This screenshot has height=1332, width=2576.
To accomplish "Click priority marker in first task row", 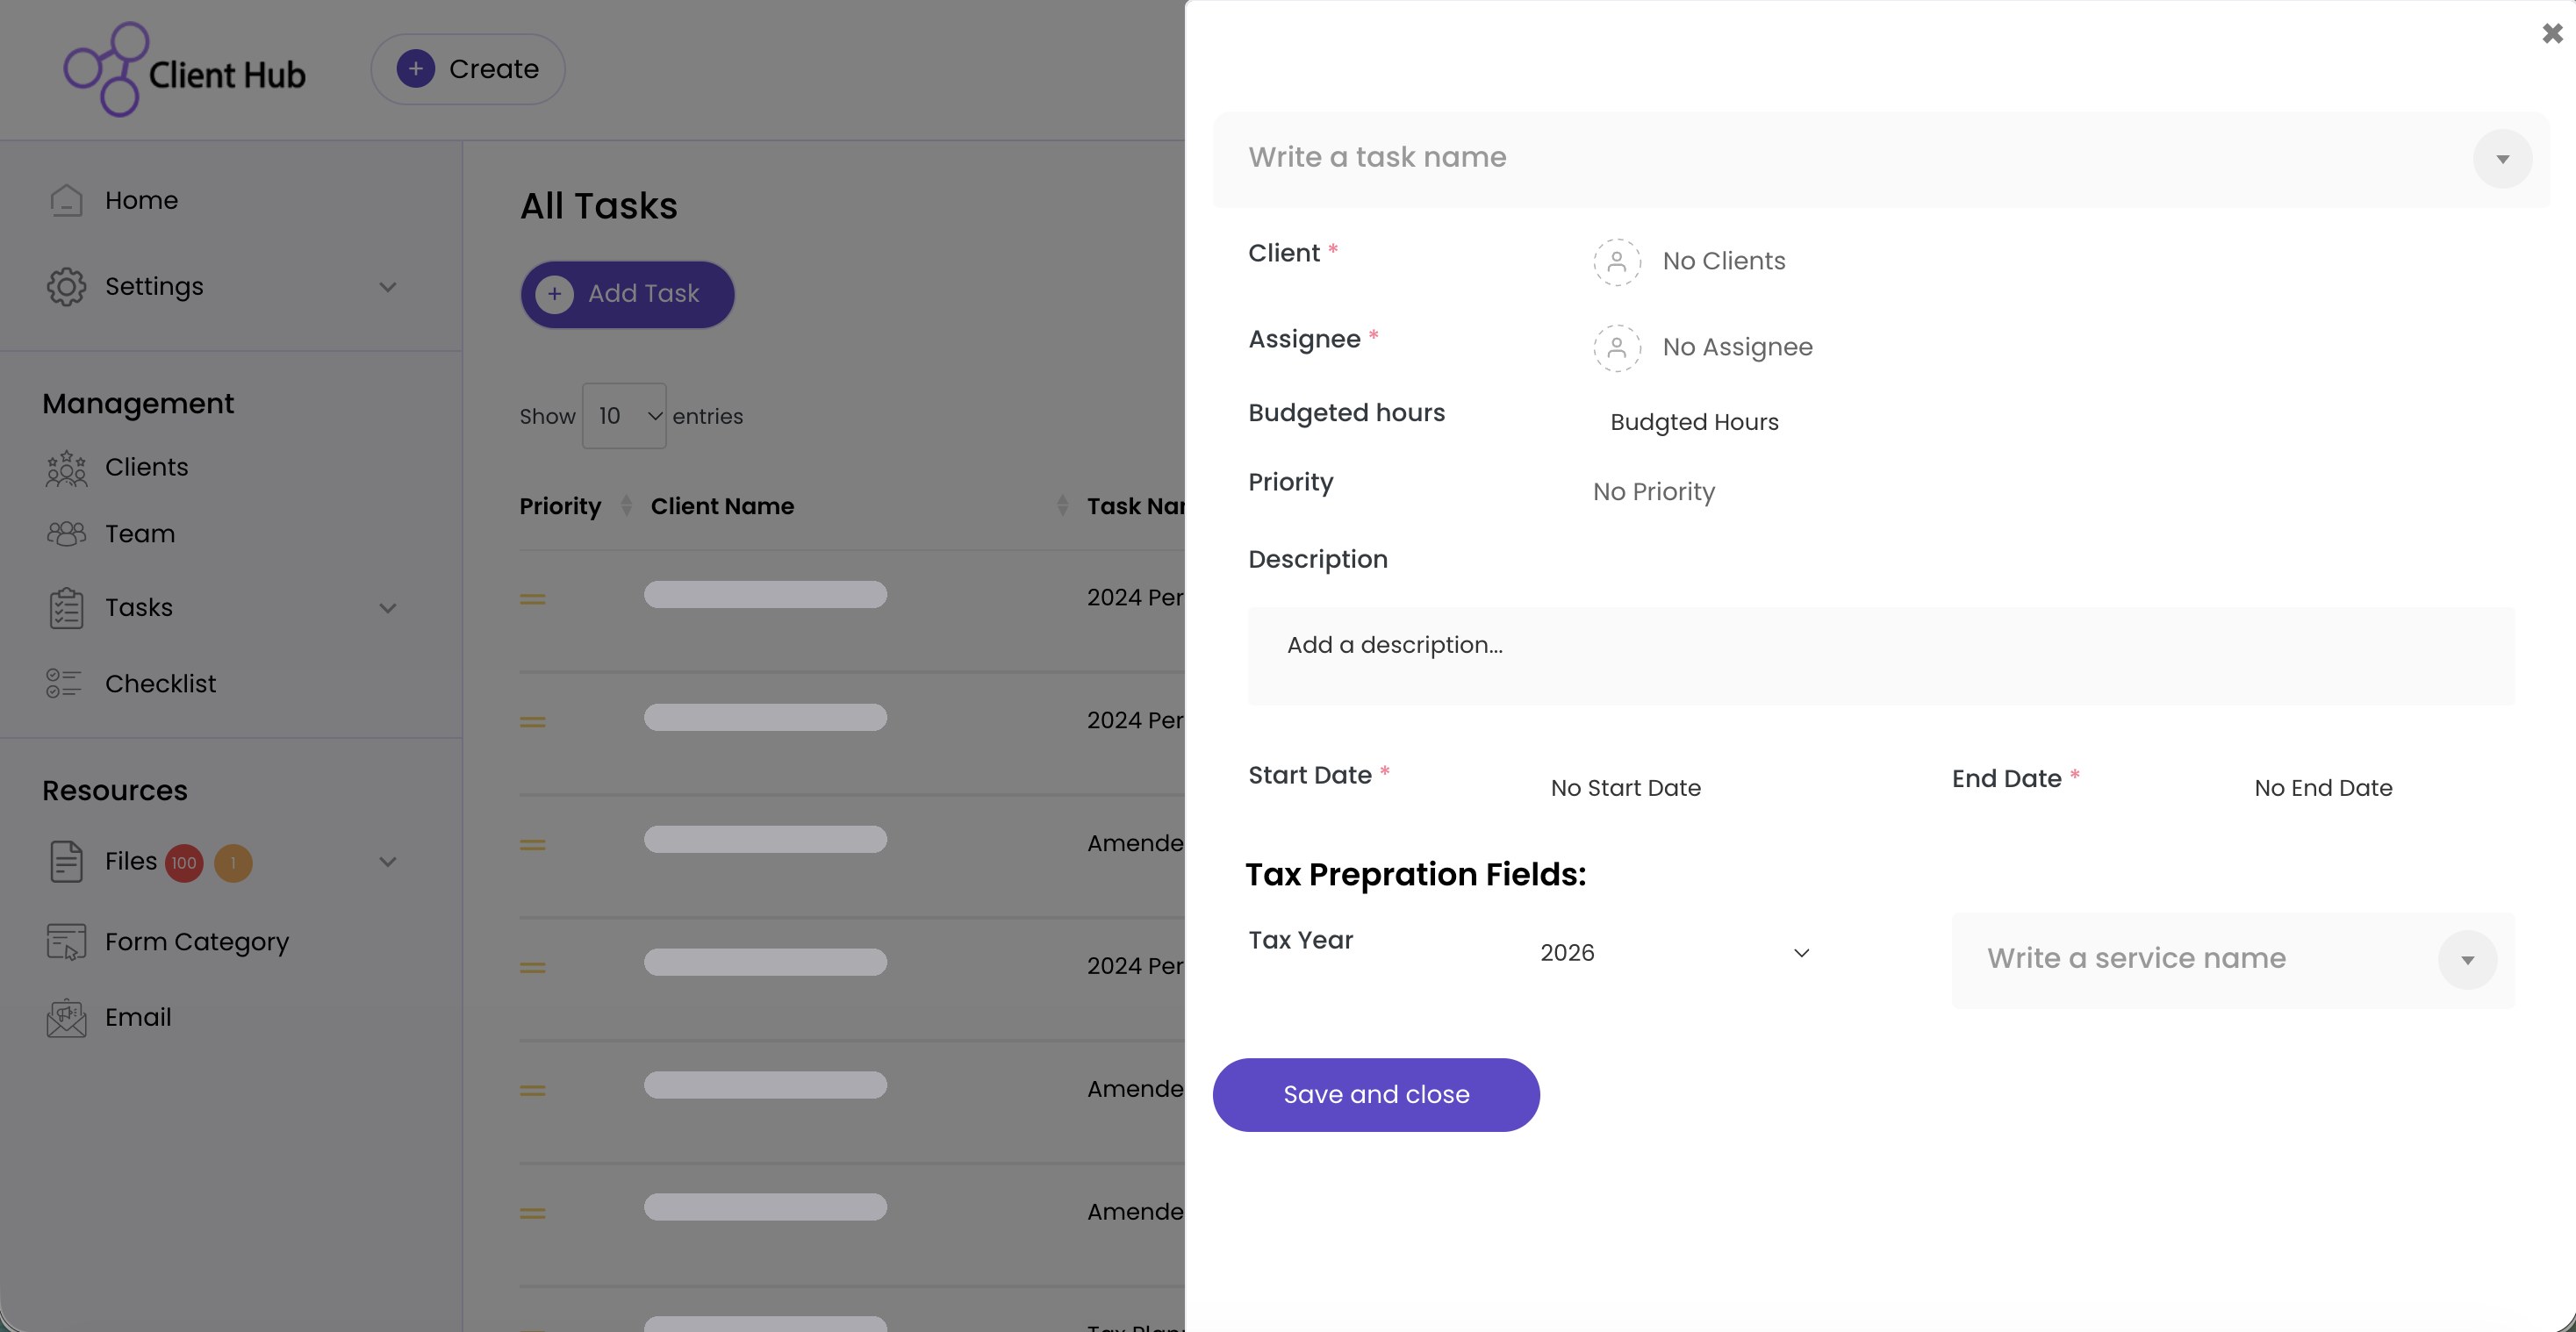I will pos(532,600).
